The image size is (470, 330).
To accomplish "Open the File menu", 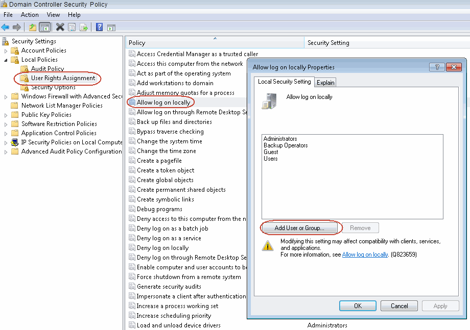I will click(x=8, y=15).
